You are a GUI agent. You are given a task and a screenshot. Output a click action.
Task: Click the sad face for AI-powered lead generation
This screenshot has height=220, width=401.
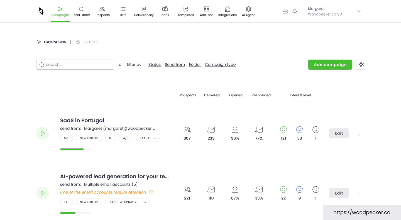pos(316,189)
